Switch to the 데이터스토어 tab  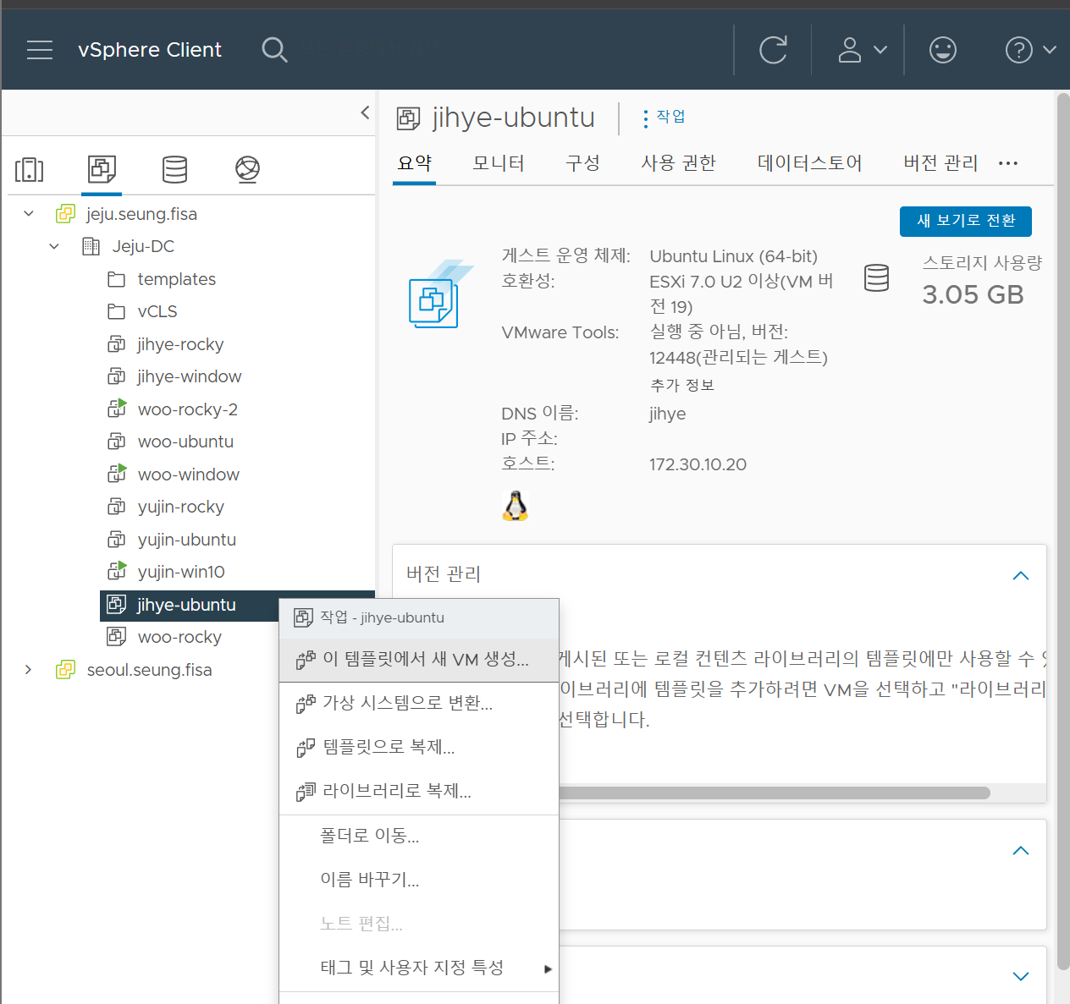point(809,162)
